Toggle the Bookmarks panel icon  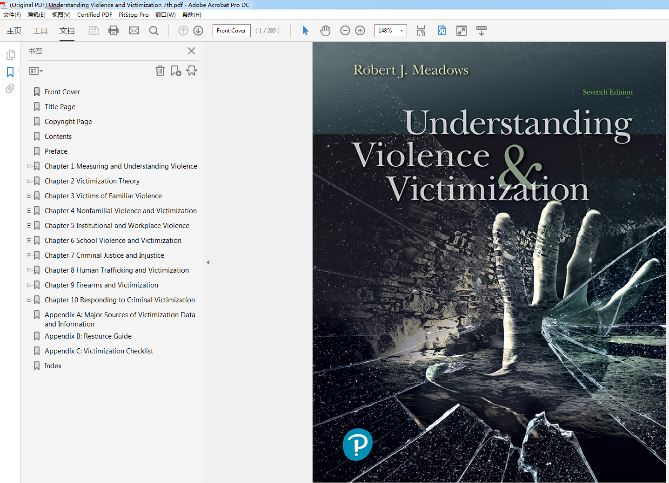coord(10,72)
